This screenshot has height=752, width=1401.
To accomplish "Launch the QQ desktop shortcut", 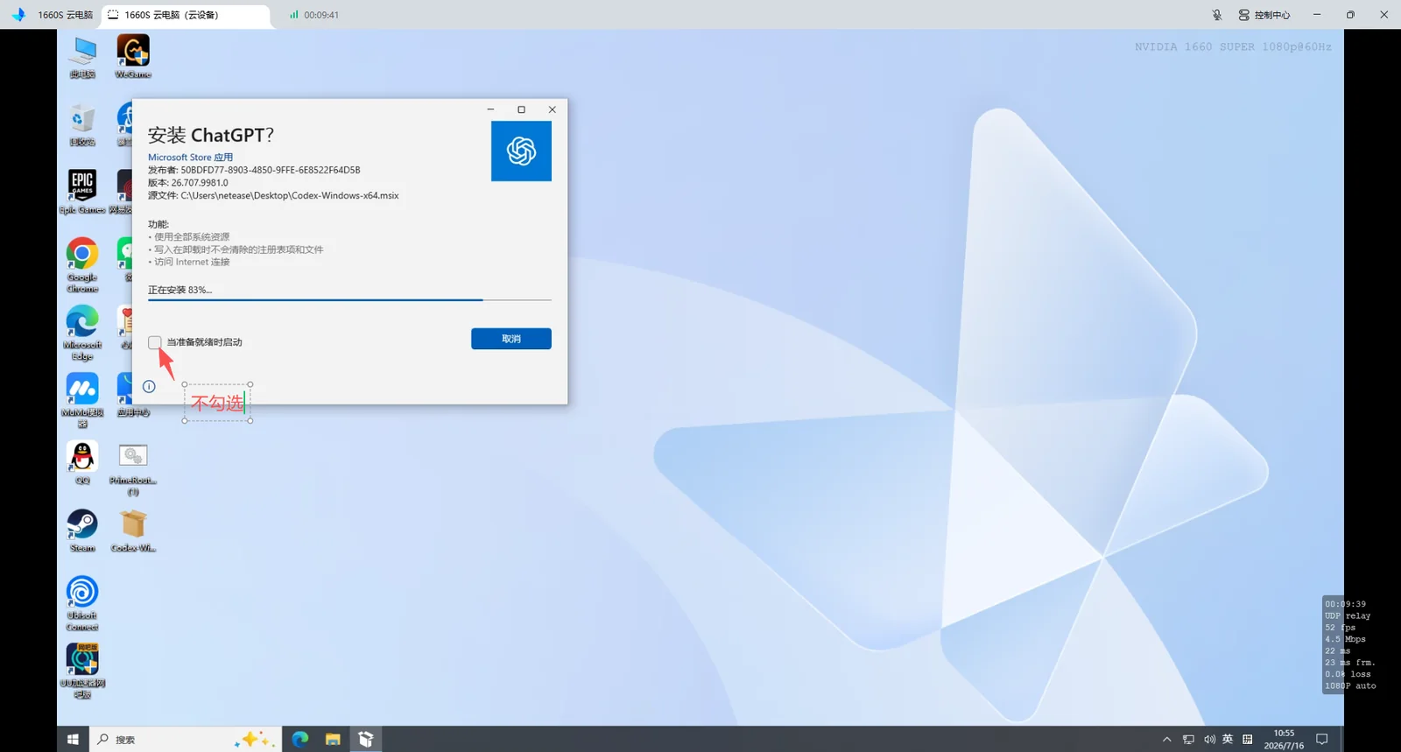I will pyautogui.click(x=82, y=462).
